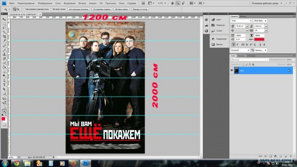Switch to the Каналы tab

click(x=241, y=56)
